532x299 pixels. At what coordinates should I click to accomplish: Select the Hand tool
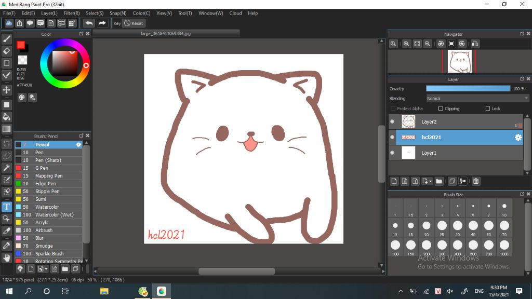click(6, 258)
